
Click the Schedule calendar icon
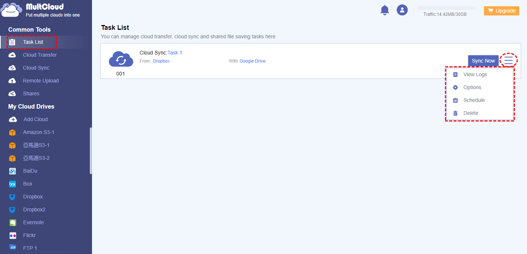[456, 100]
